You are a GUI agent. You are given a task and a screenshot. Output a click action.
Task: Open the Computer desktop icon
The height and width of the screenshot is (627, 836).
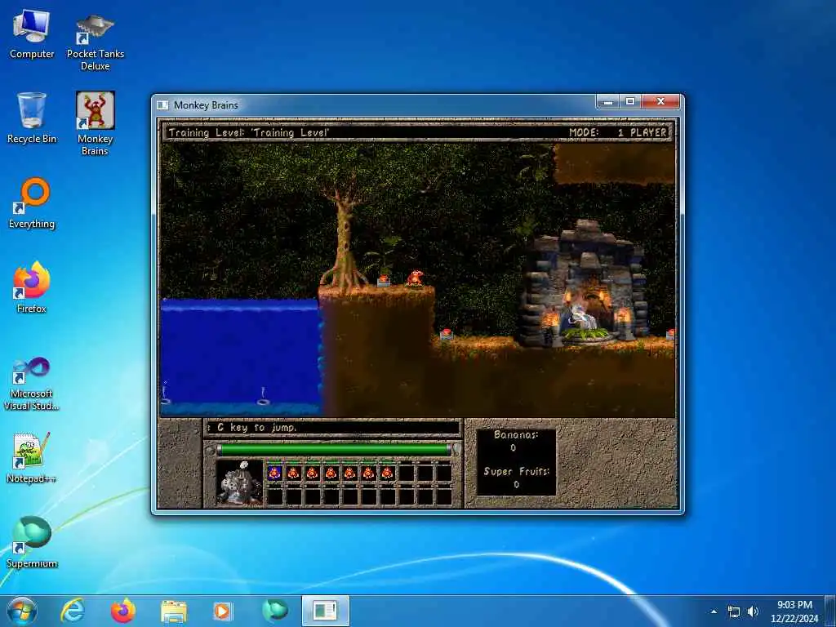tap(32, 34)
